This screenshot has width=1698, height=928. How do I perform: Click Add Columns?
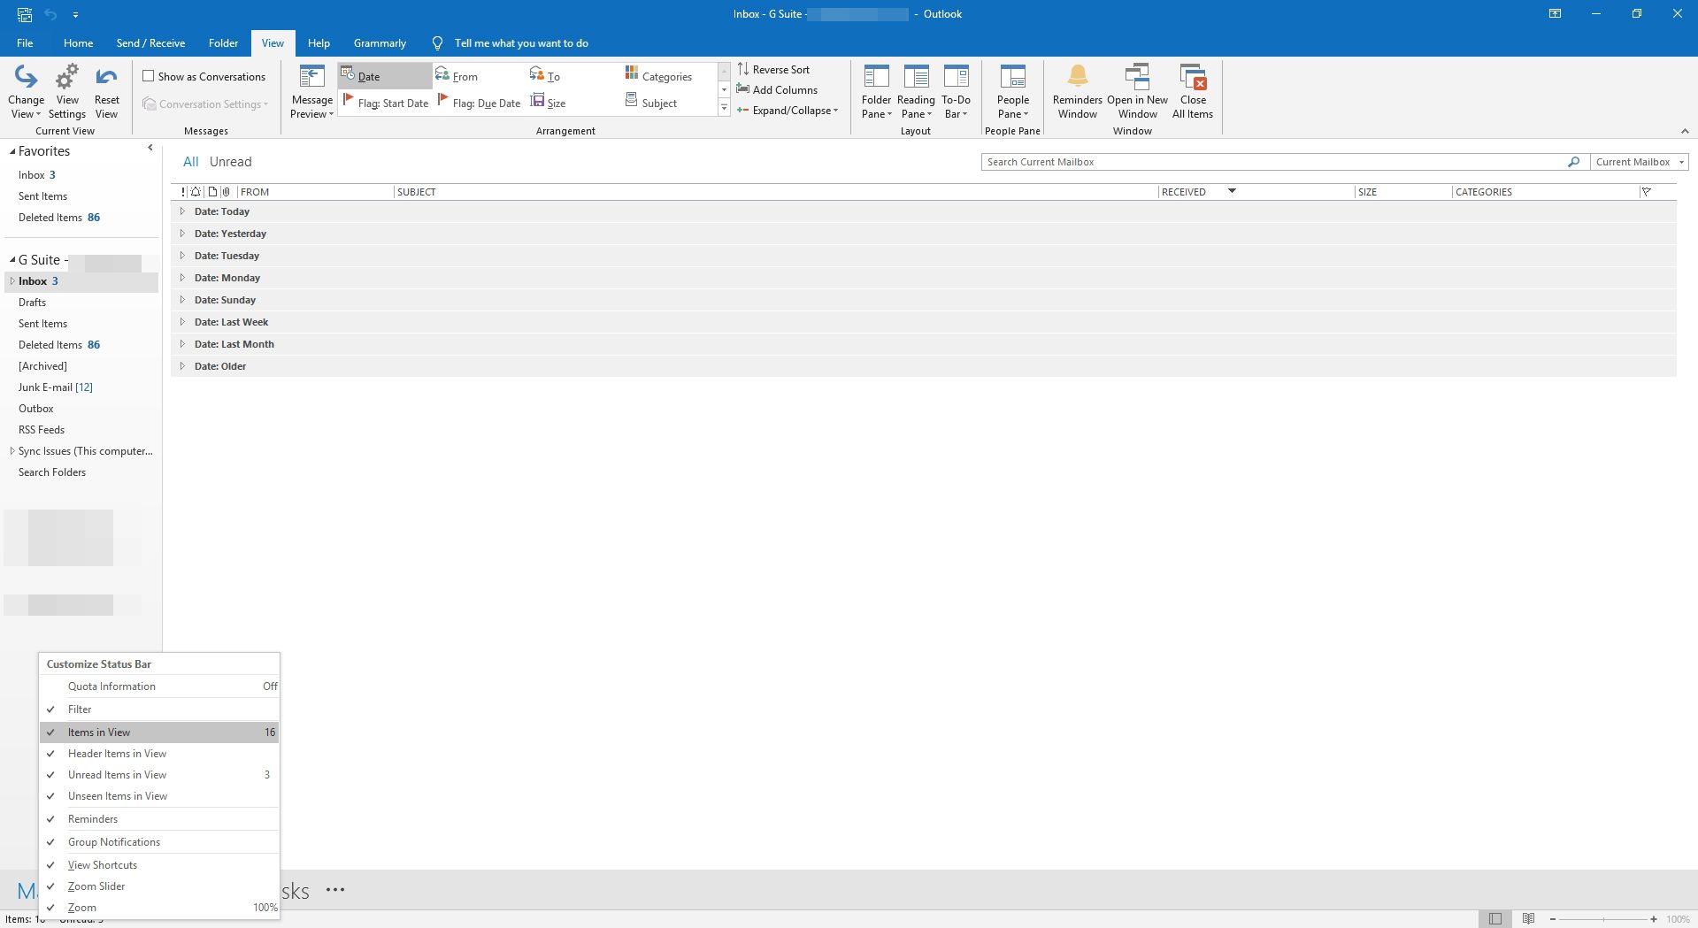777,89
